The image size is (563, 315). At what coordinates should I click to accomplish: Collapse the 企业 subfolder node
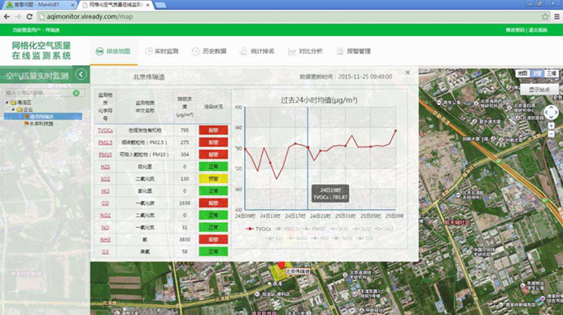click(13, 109)
